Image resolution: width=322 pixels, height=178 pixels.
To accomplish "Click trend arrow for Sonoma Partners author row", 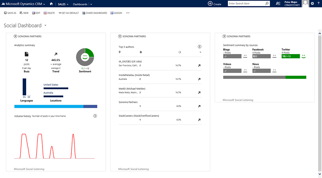I will tap(199, 106).
